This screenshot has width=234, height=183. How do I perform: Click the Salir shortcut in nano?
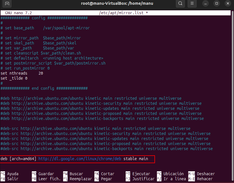pos(13,179)
